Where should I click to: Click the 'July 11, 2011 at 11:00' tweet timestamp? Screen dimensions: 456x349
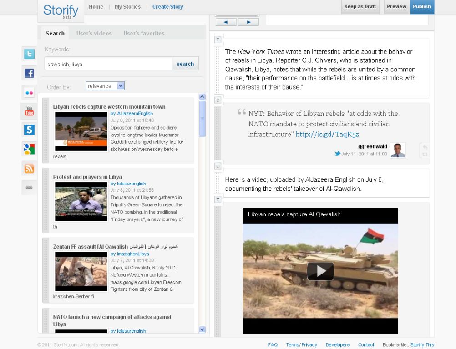364,154
